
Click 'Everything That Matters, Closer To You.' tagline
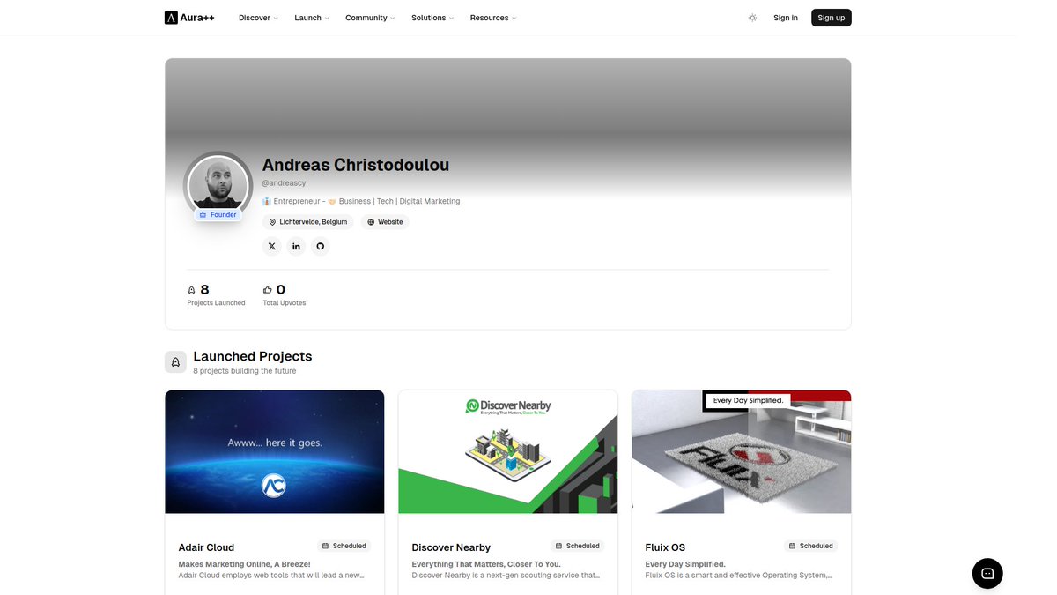[486, 564]
